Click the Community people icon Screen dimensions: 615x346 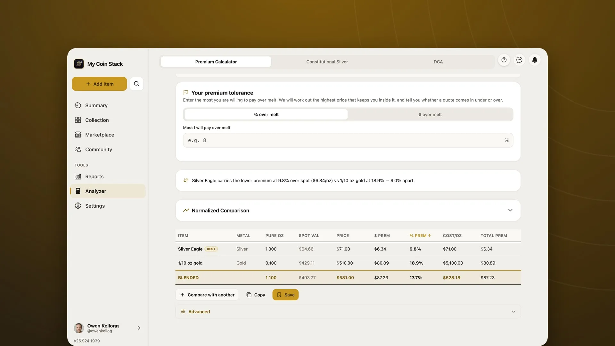click(78, 150)
